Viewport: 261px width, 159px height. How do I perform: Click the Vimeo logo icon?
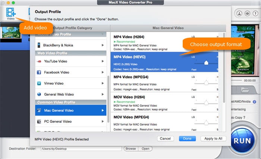39,83
